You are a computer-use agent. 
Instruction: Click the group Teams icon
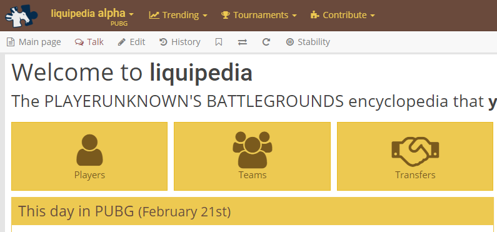click(253, 149)
